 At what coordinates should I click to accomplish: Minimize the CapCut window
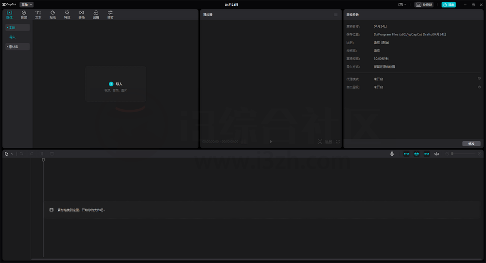pos(465,5)
